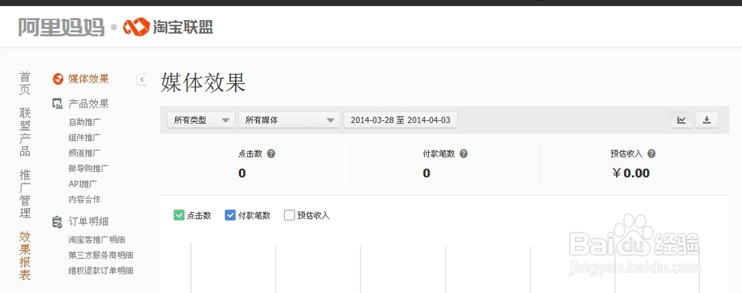Viewport: 742px width, 293px height.
Task: Go to 首页 in main navigation
Action: pos(25,83)
